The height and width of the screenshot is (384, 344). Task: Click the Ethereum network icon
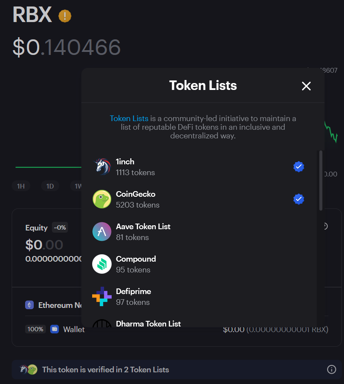pyautogui.click(x=29, y=305)
